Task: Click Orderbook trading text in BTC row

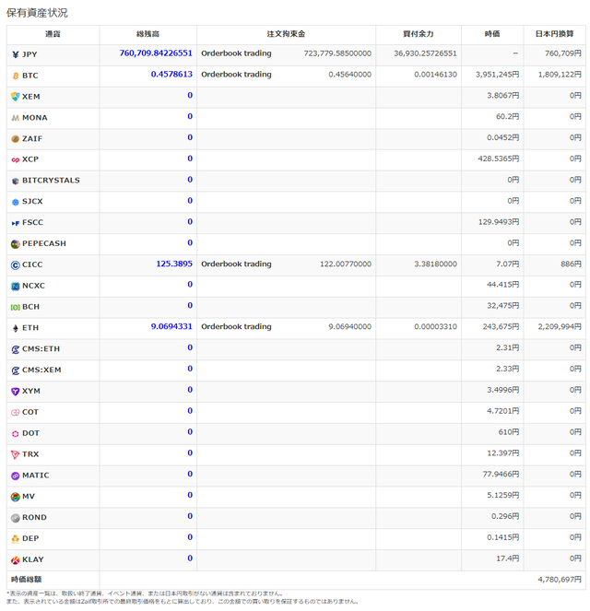Action: 236,75
